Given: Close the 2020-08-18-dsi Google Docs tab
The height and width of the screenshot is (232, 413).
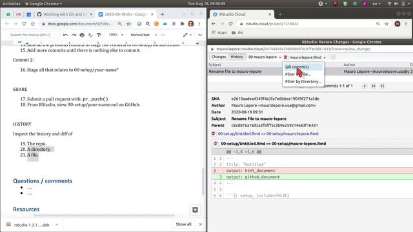Looking at the screenshot, I should [x=152, y=14].
